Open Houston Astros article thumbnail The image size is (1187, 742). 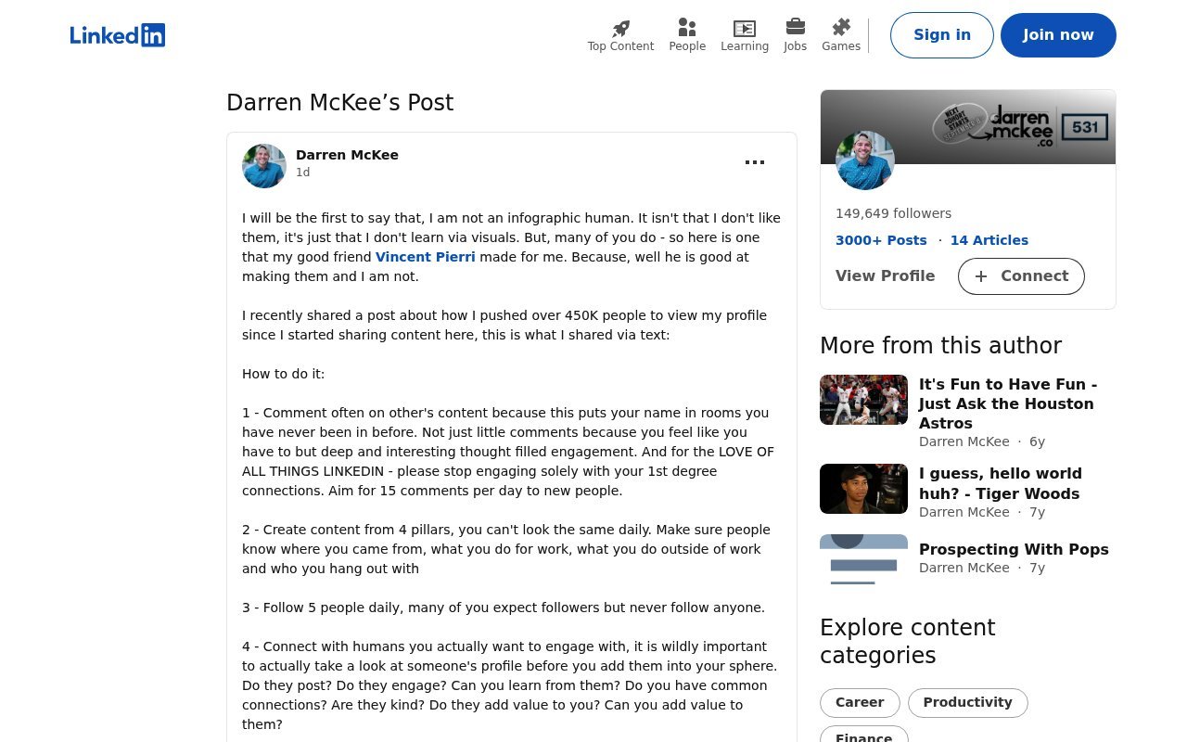[x=863, y=400]
